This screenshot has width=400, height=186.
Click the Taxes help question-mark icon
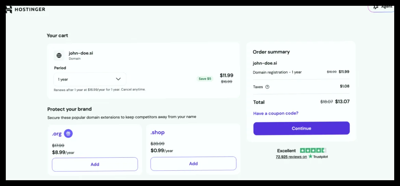pyautogui.click(x=267, y=87)
